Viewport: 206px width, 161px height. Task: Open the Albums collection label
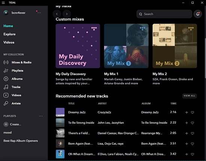pyautogui.click(x=17, y=79)
